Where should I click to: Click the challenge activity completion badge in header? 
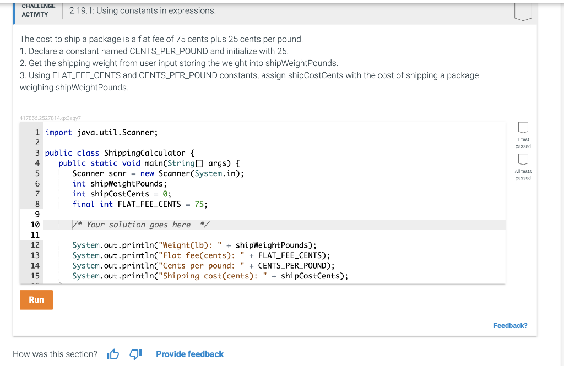pyautogui.click(x=523, y=12)
